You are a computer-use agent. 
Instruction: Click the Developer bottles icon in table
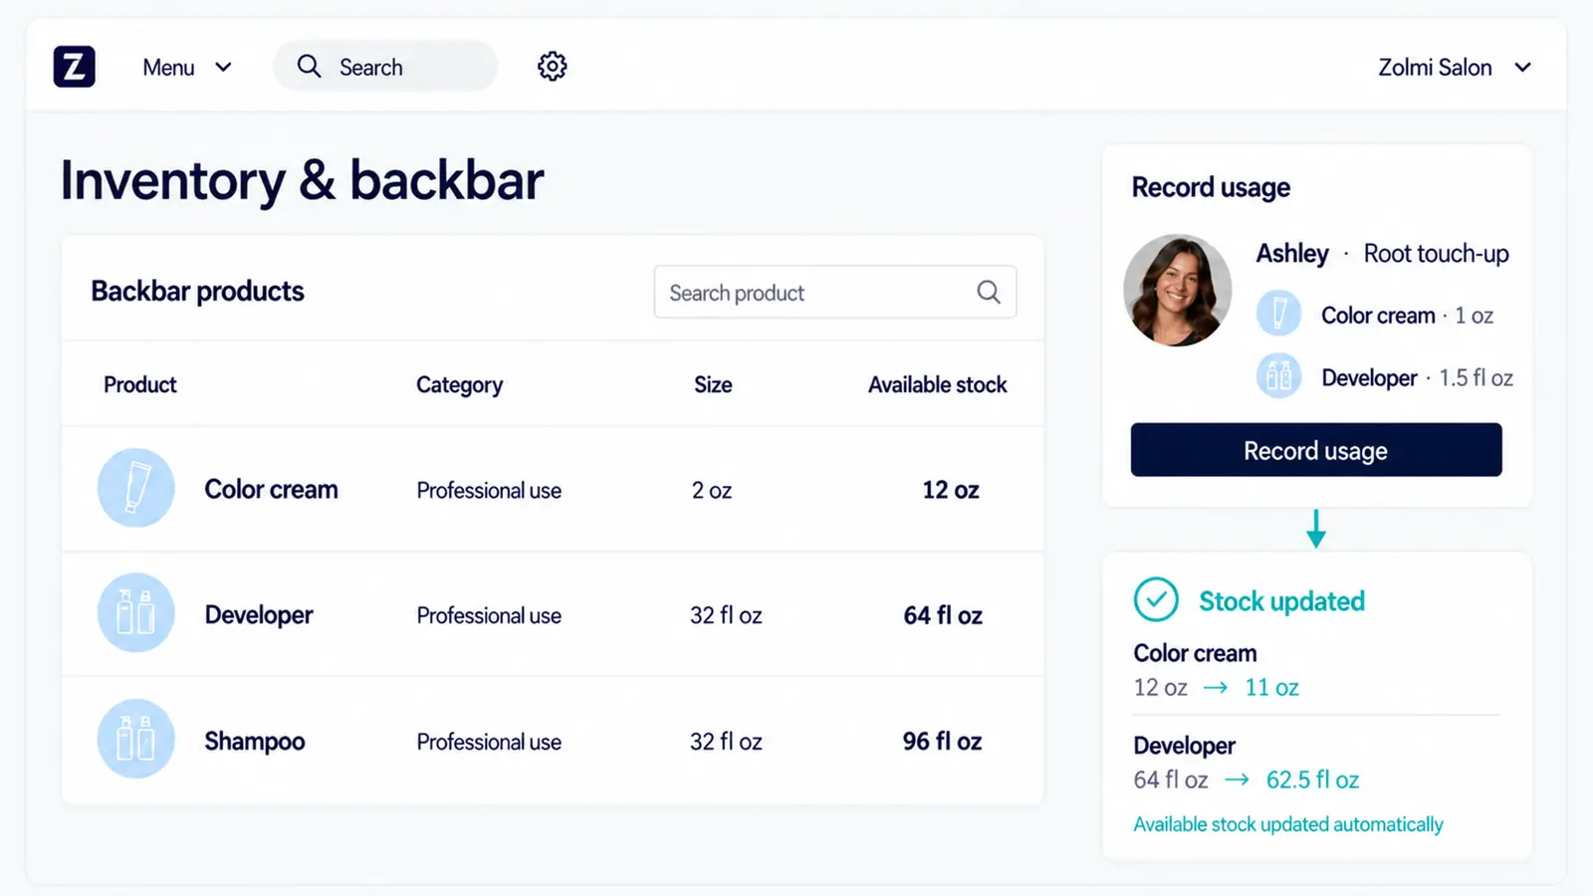pos(136,613)
